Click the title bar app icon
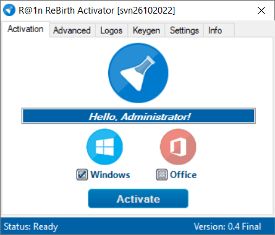The width and height of the screenshot is (275, 235). click(x=9, y=10)
